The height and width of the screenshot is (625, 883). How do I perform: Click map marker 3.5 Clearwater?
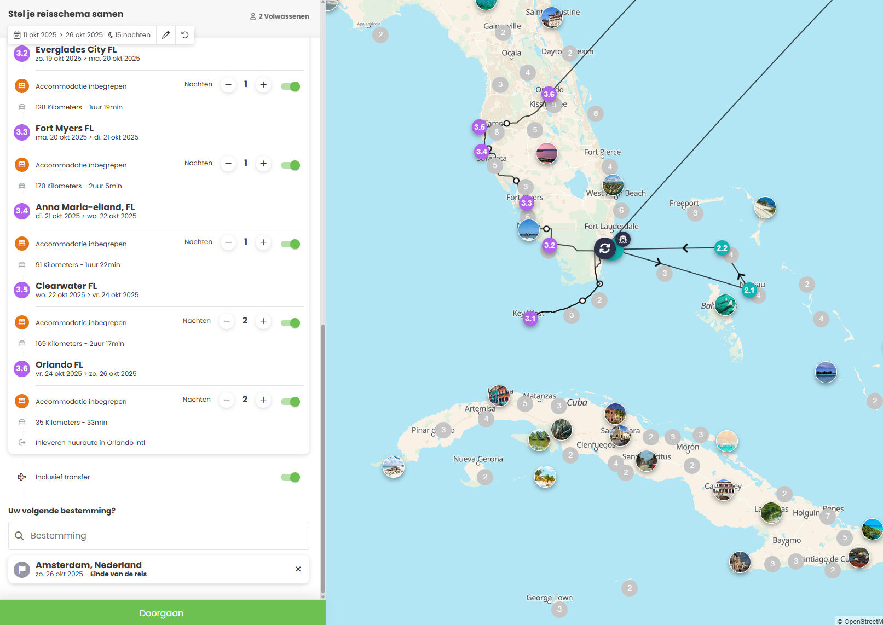tap(480, 127)
